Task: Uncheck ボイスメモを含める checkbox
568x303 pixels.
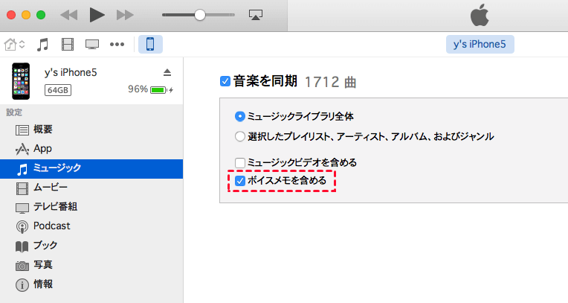Action: [x=240, y=181]
